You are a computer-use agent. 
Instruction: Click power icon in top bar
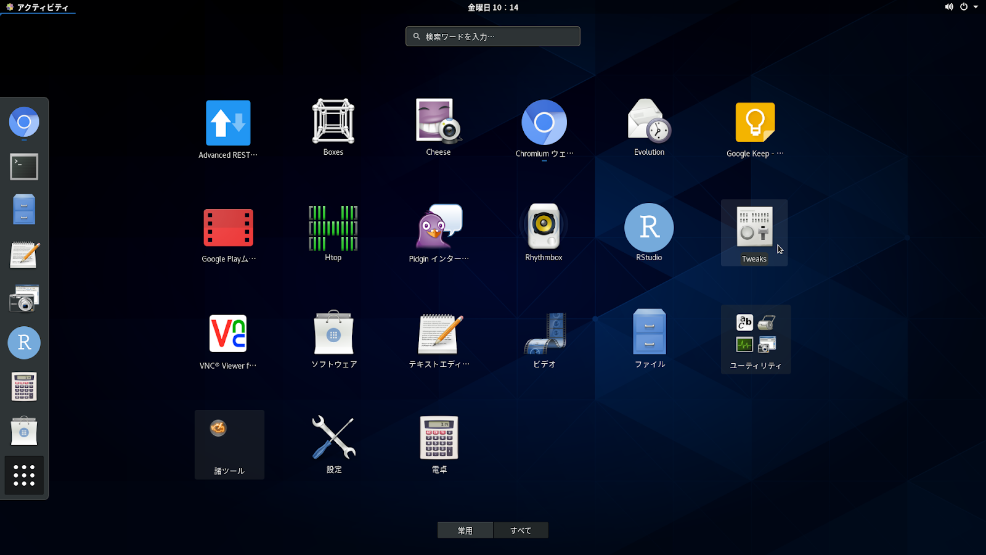coord(964,7)
